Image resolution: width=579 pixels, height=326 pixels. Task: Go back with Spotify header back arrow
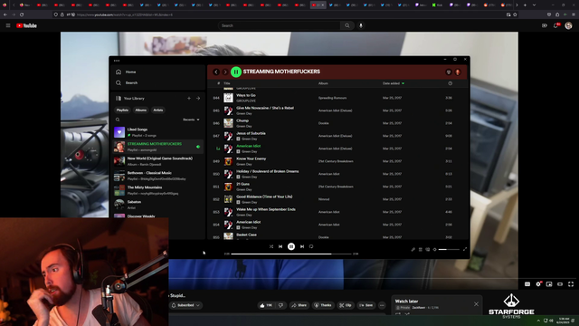[216, 72]
